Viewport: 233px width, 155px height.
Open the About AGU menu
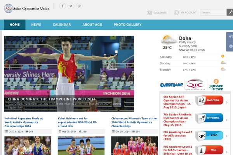pos(92,25)
